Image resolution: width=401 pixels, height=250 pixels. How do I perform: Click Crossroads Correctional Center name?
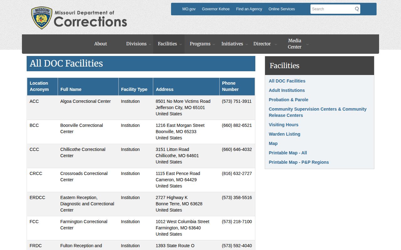point(84,177)
